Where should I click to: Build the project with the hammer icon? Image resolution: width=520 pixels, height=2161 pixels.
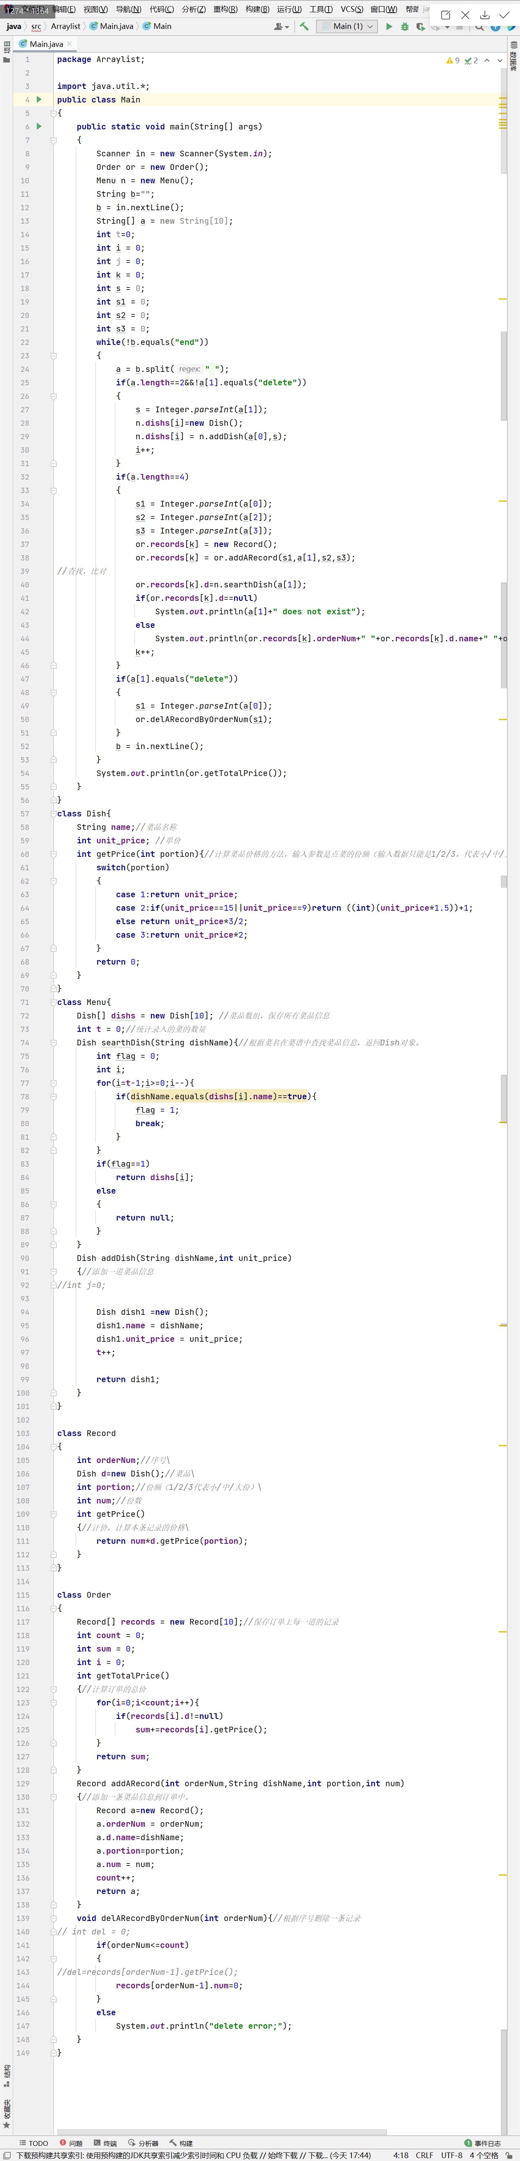point(304,27)
